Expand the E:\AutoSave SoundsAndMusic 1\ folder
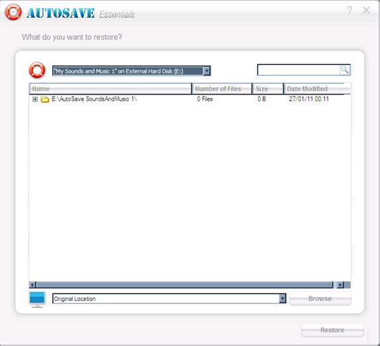Image resolution: width=380 pixels, height=346 pixels. click(35, 99)
